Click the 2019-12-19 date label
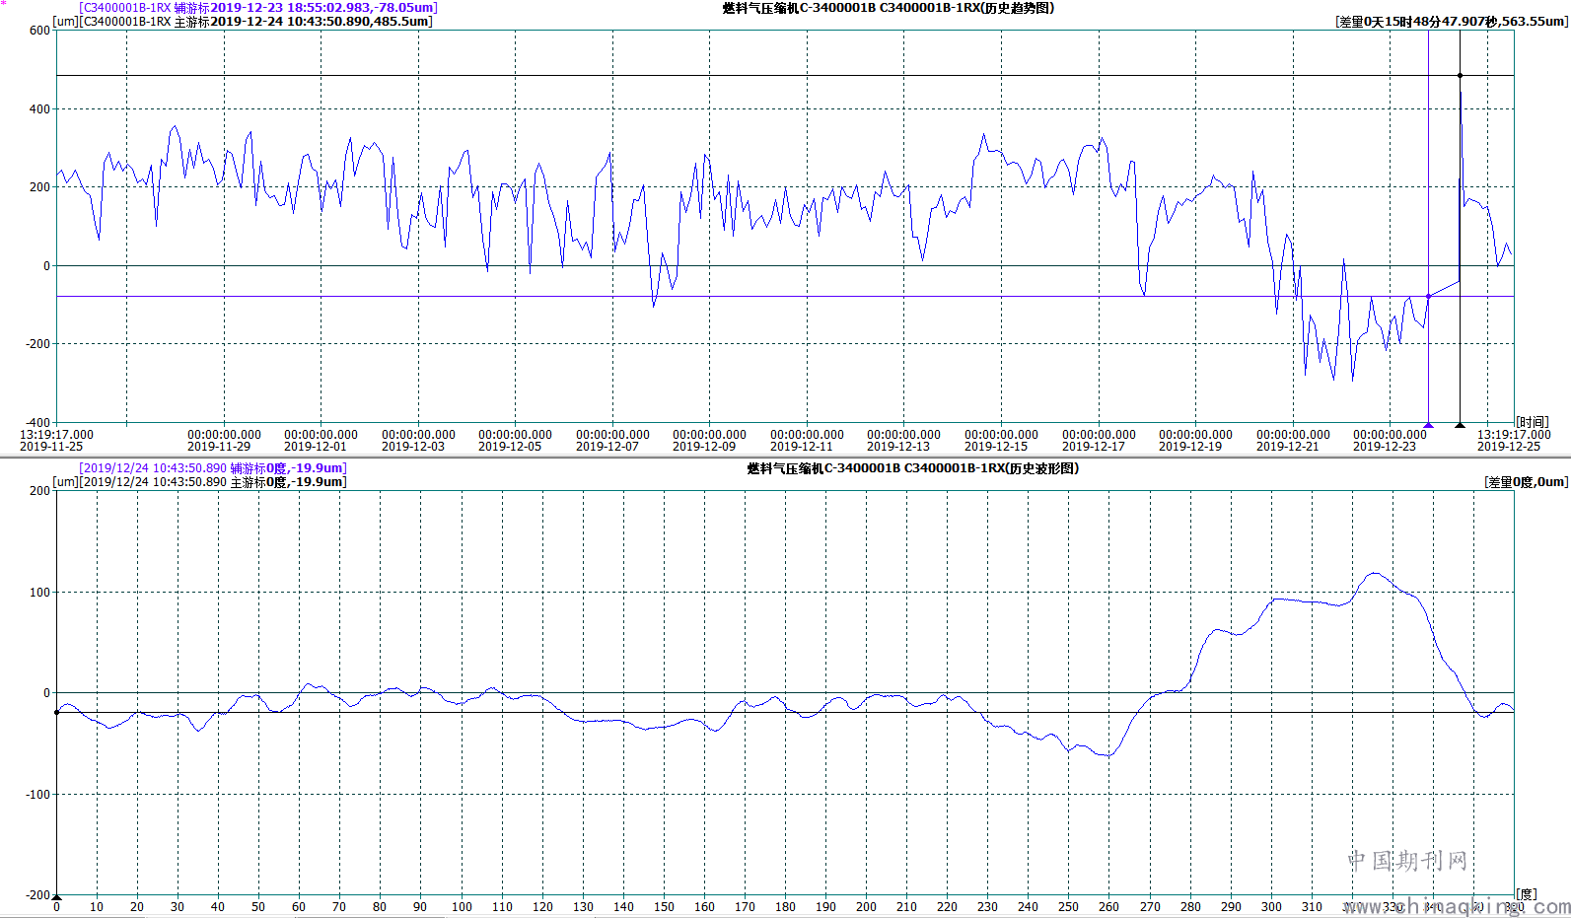Screen dimensions: 1571x918 (x=1190, y=447)
